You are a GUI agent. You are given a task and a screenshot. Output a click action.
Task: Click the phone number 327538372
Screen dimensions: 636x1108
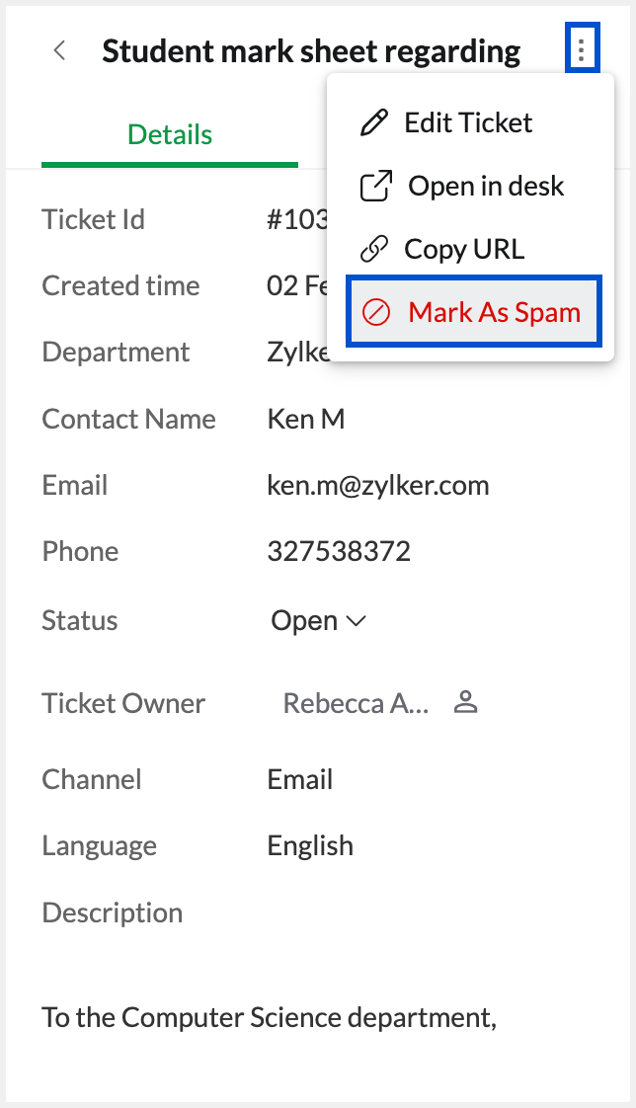click(339, 551)
